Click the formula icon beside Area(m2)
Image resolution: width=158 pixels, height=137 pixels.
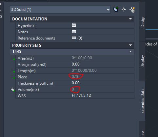14,59
